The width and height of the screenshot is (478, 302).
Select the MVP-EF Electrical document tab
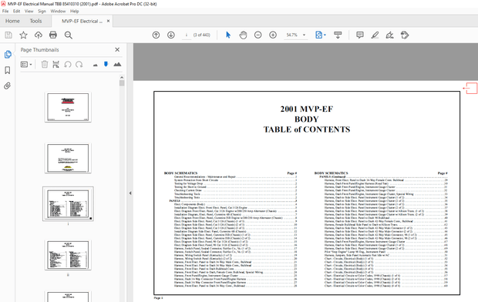(x=82, y=21)
